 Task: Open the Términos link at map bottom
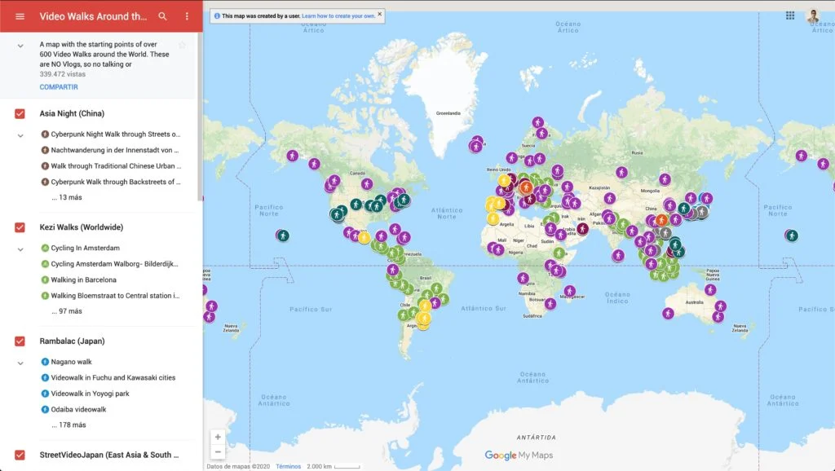tap(288, 466)
